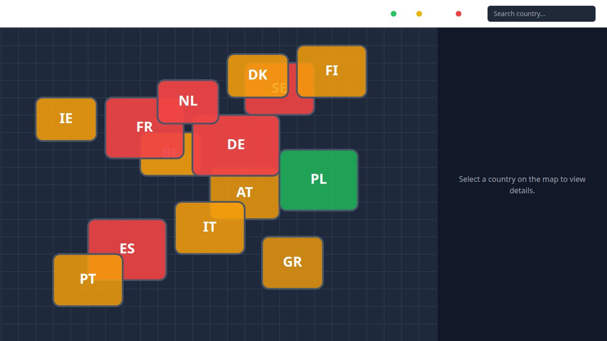Select the FI country tile
Image resolution: width=607 pixels, height=341 pixels.
point(331,71)
